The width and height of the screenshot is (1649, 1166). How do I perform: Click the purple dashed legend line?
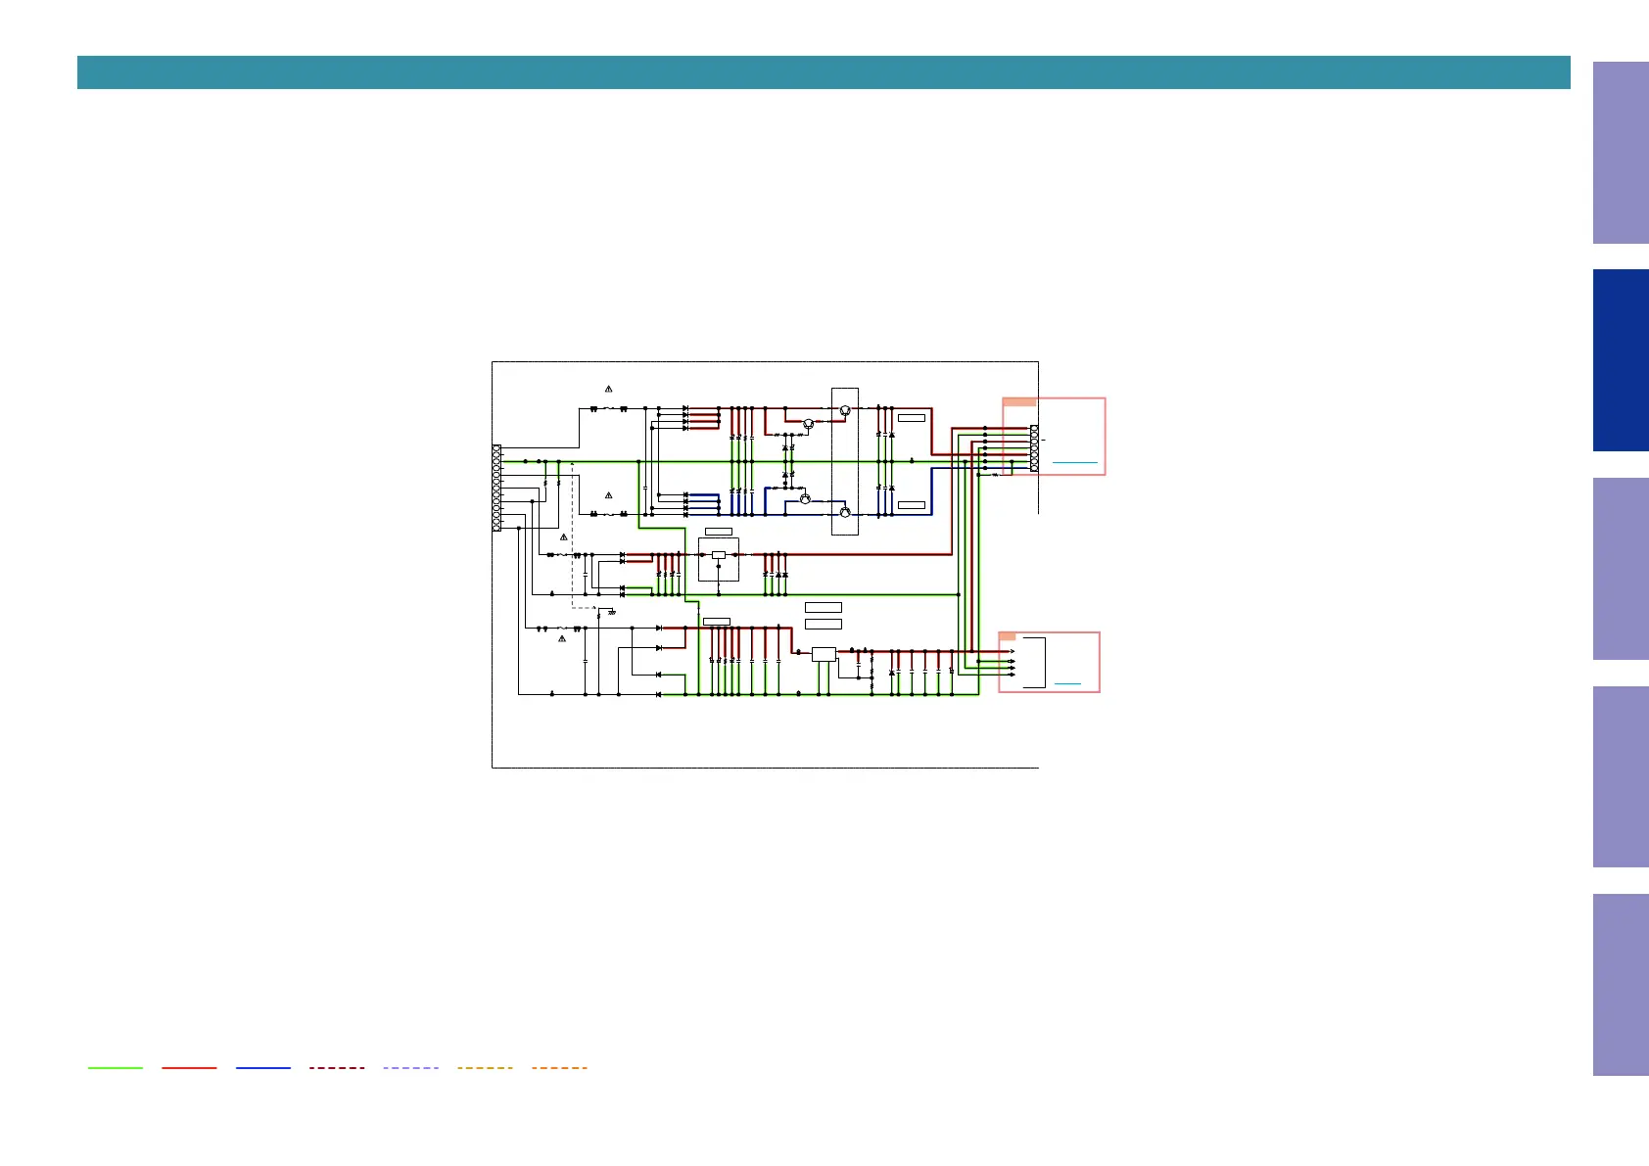coord(411,1068)
